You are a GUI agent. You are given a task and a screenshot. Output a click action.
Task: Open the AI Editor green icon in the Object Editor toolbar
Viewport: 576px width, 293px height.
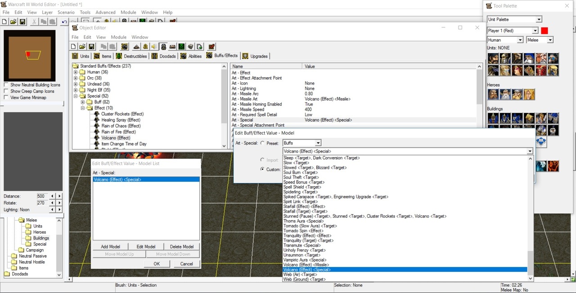(x=181, y=47)
